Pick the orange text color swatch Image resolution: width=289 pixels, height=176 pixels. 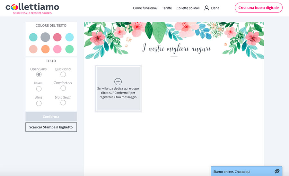pyautogui.click(x=45, y=49)
